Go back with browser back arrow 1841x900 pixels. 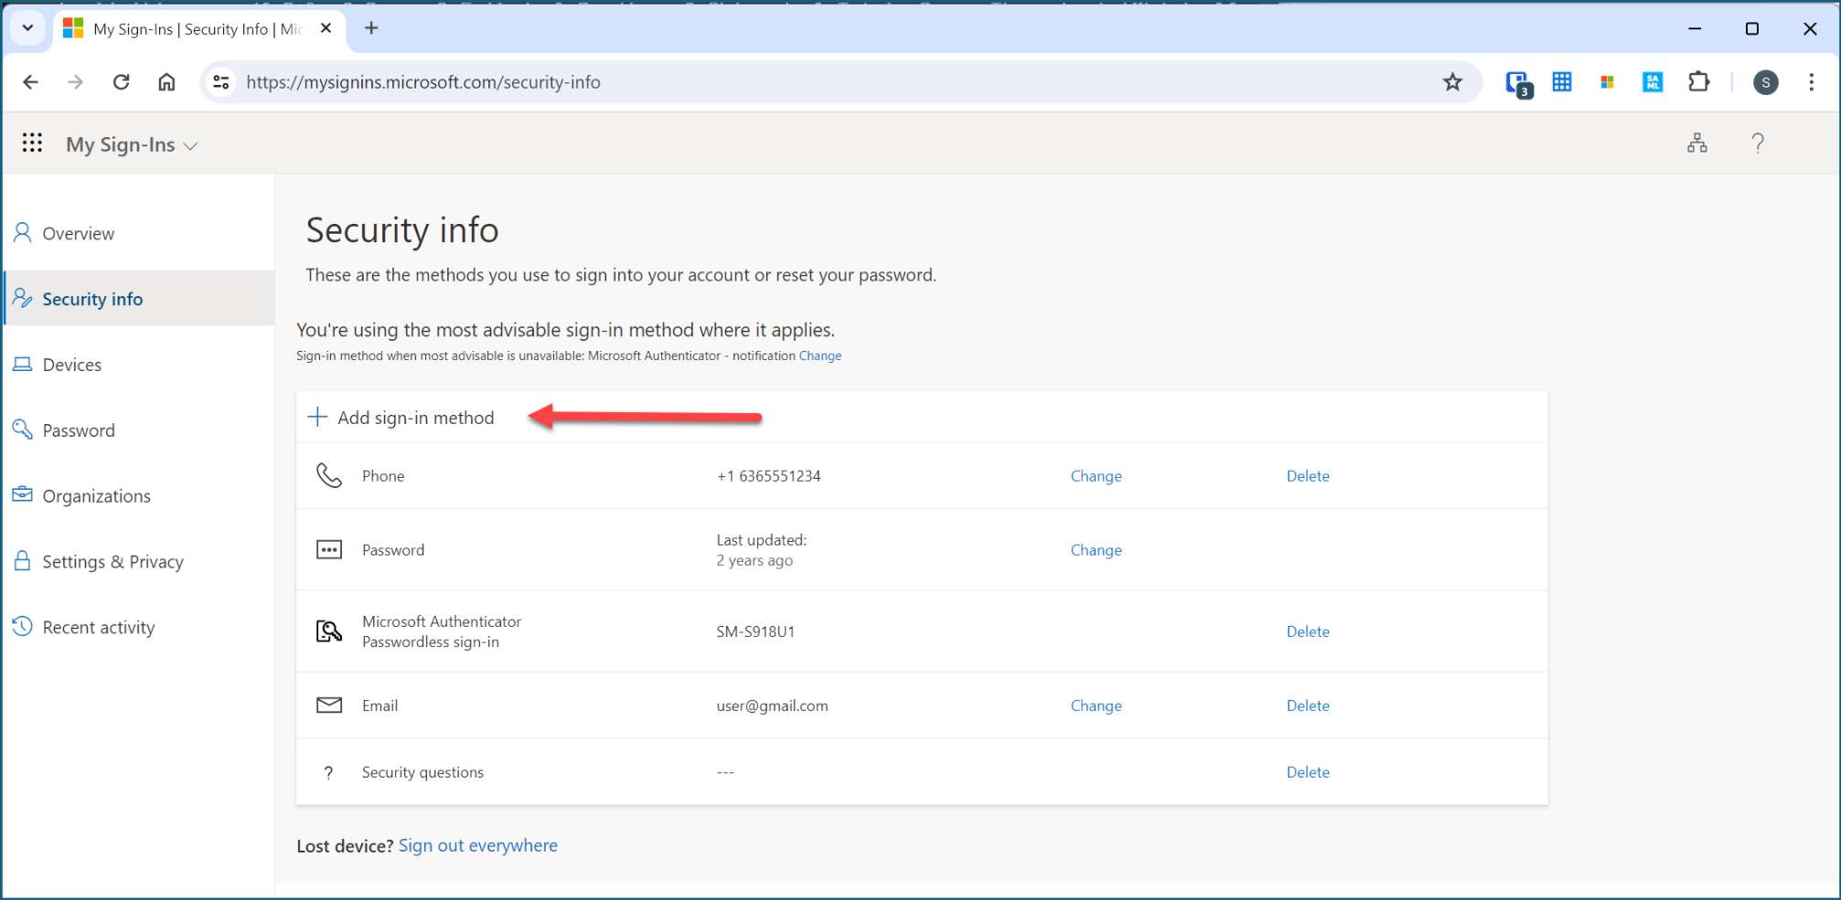click(x=31, y=82)
